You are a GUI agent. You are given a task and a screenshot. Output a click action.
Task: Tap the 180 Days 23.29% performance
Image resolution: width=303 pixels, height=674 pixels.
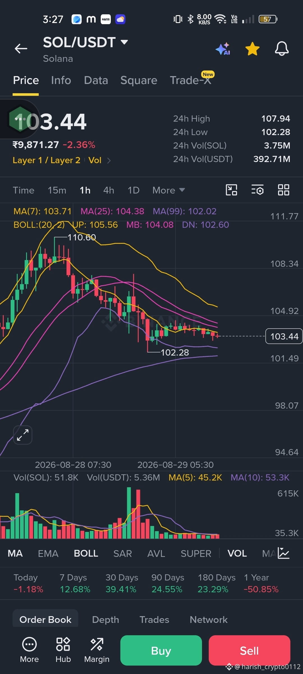[x=216, y=583]
